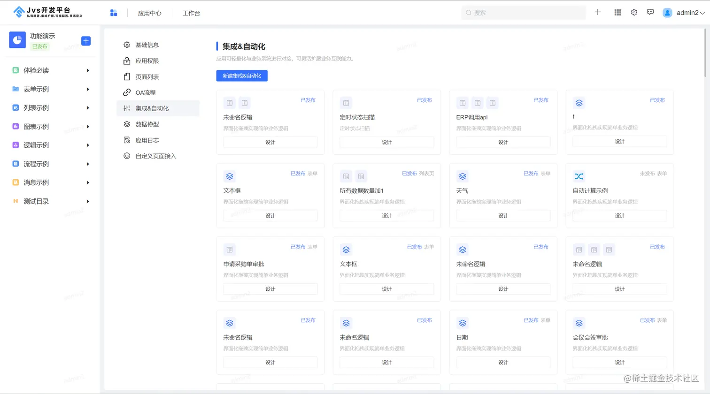Click the layers icon on 会议会签审批 card
Screen dimensions: 710x394
point(579,323)
